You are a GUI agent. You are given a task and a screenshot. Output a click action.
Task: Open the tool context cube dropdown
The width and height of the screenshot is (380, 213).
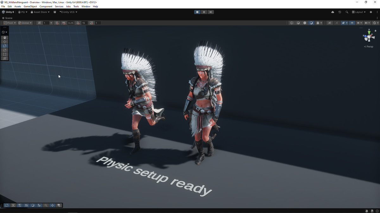point(4,32)
